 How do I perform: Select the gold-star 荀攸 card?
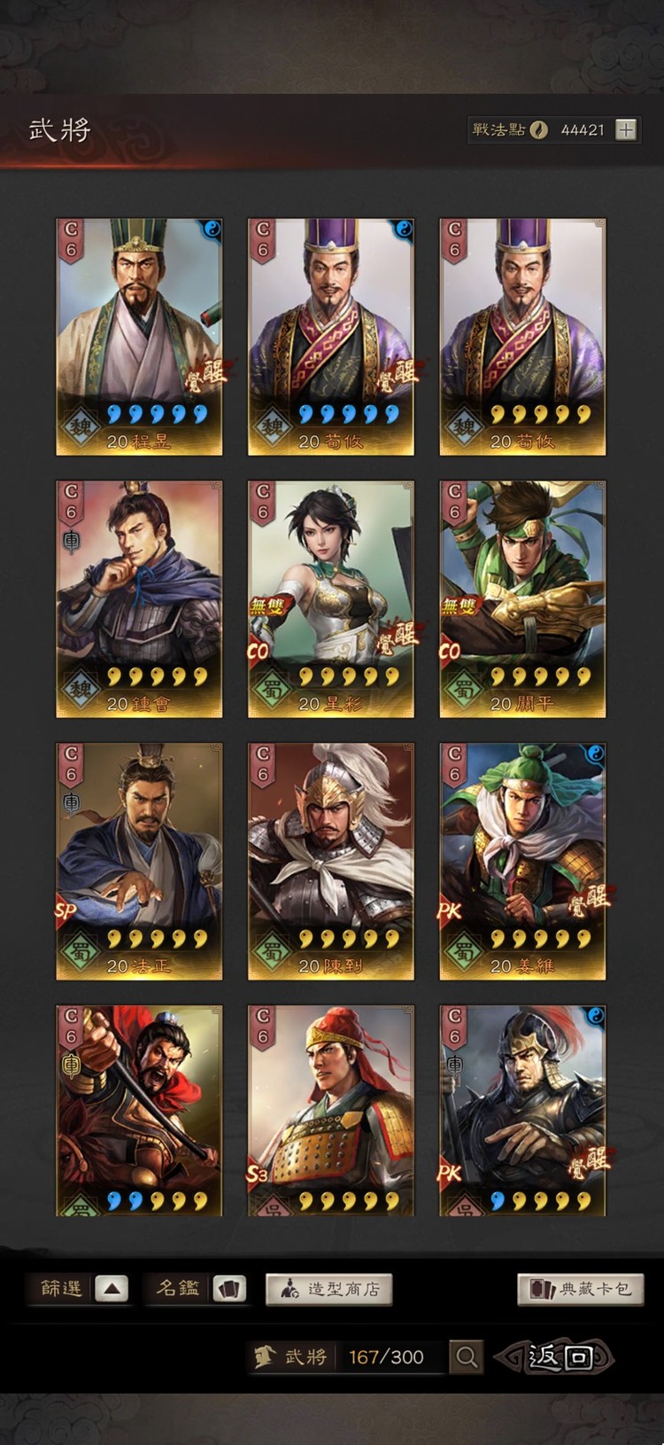(522, 337)
